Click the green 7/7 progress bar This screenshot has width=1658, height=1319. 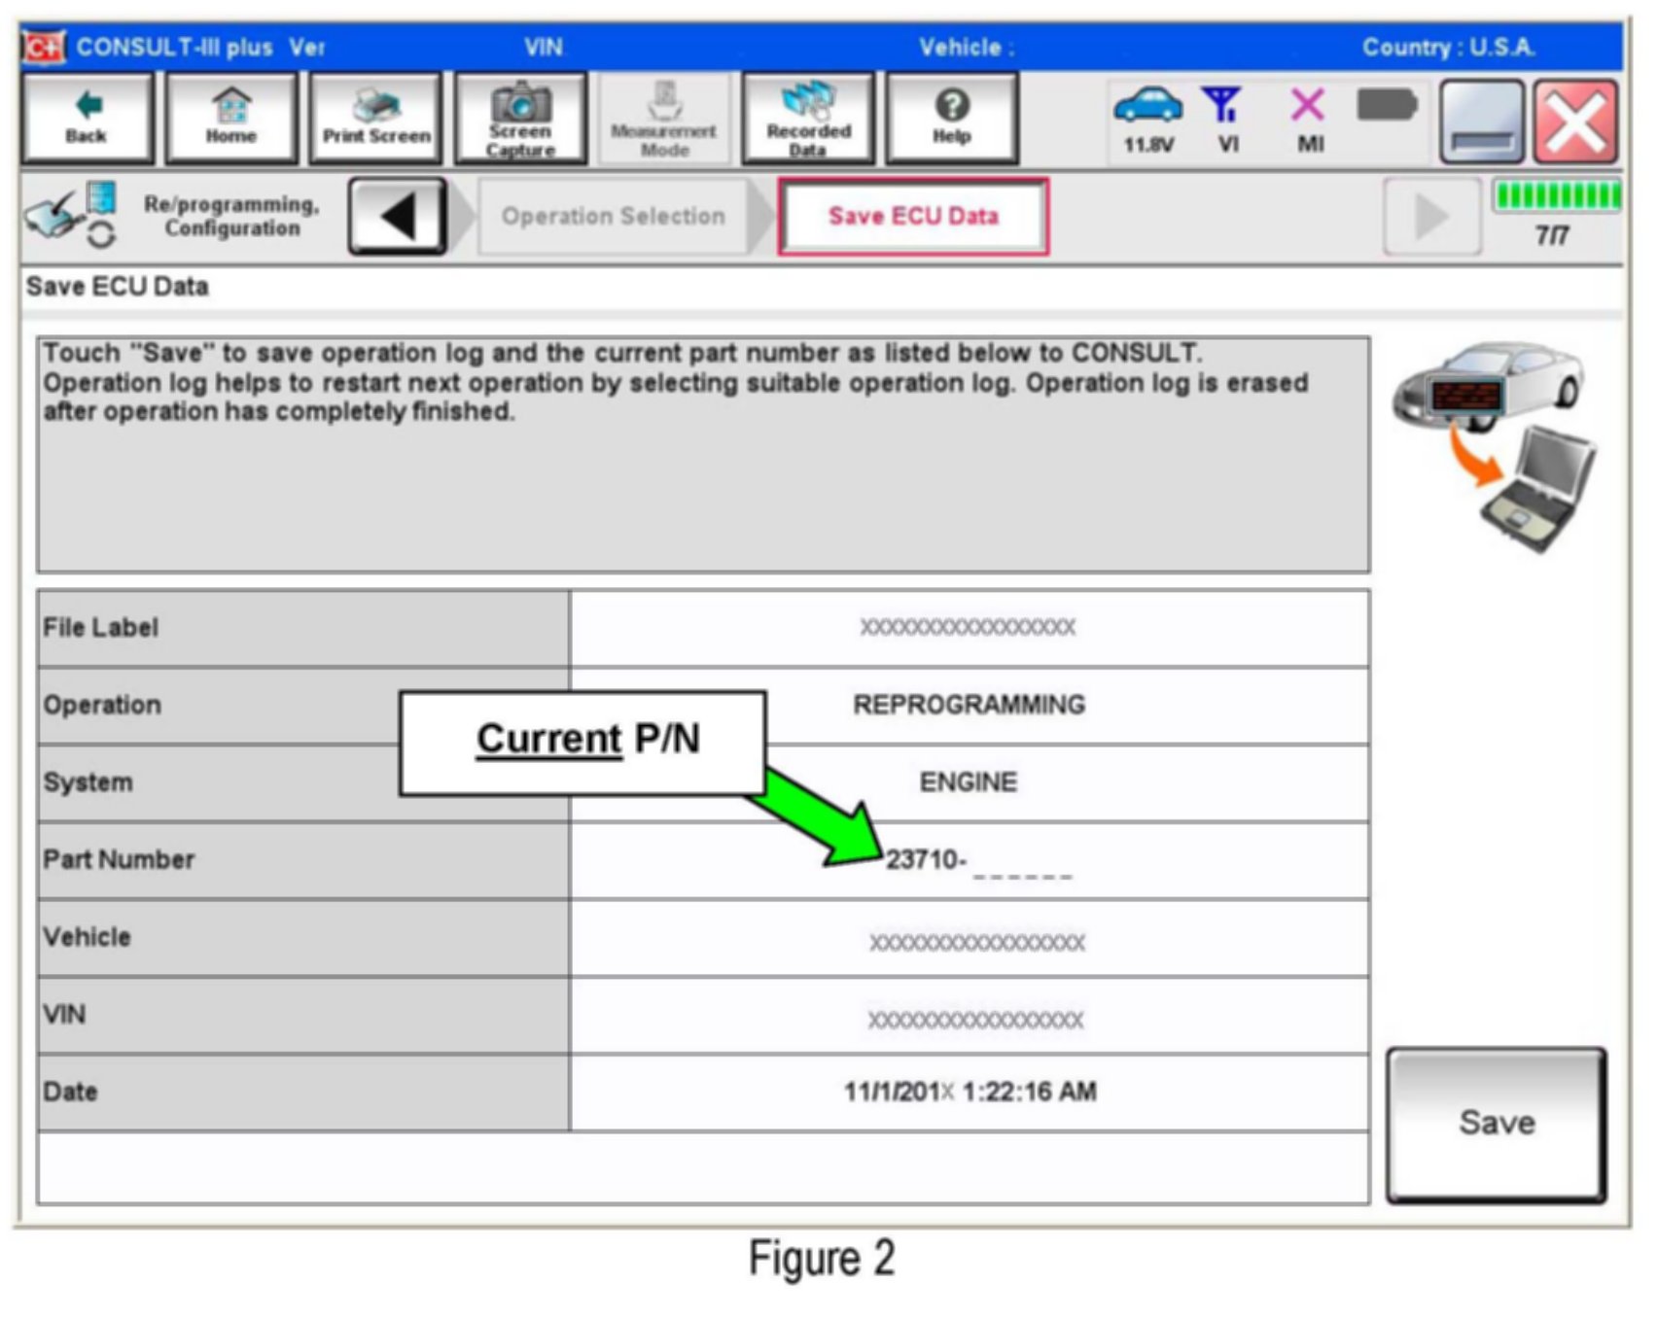click(x=1556, y=197)
